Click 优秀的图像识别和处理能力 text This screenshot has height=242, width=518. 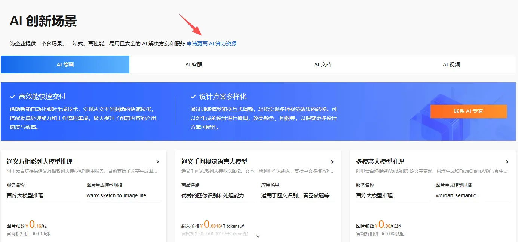point(212,195)
